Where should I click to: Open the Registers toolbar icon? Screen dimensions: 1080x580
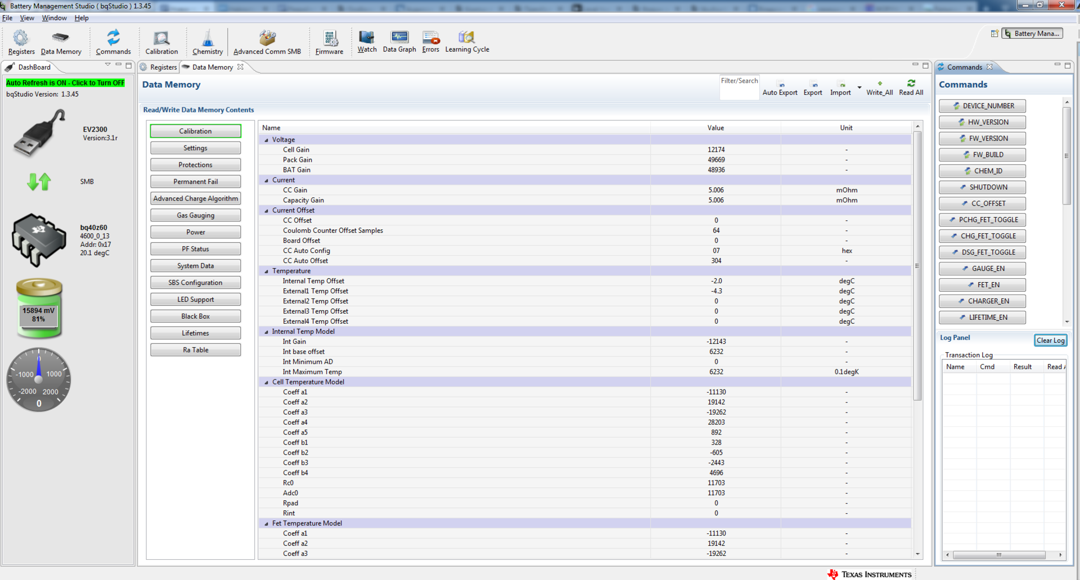[21, 38]
